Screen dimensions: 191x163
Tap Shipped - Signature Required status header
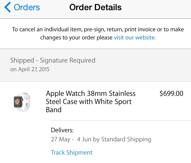pyautogui.click(x=53, y=60)
